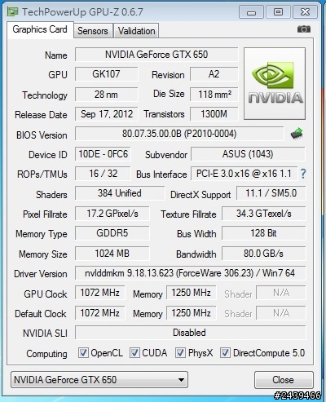
Task: Click the NVIDIA SLI field showing Disabled
Action: coord(190,333)
